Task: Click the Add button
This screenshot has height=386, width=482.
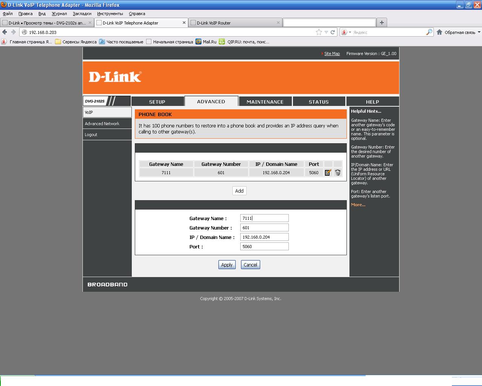Action: click(239, 191)
